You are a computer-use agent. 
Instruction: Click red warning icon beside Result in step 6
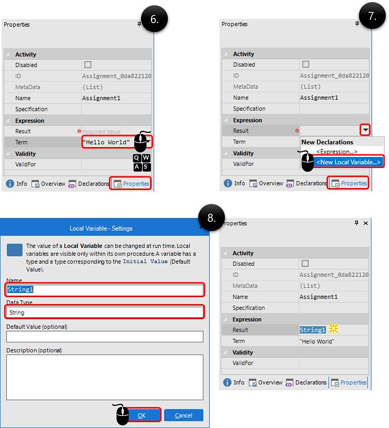(x=79, y=132)
